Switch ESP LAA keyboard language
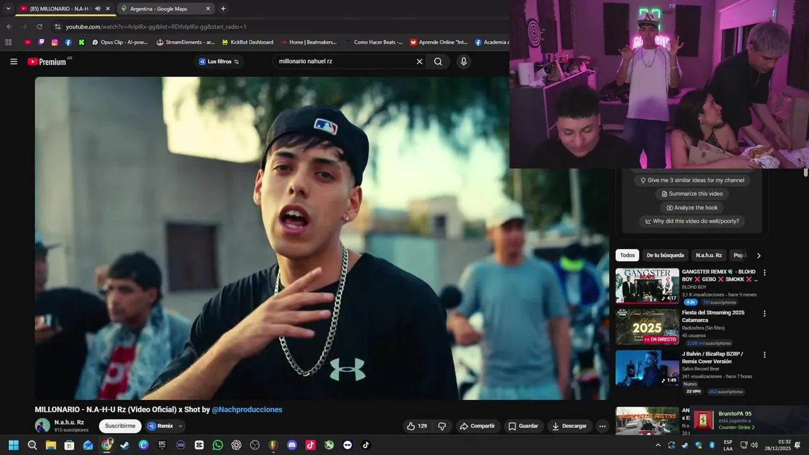This screenshot has width=809, height=455. (728, 445)
